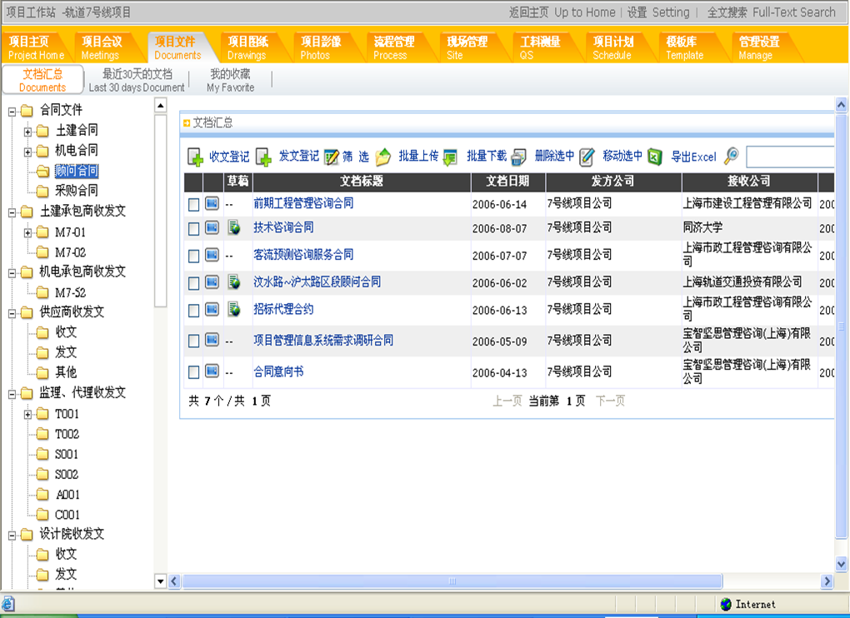Viewport: 850px width, 618px height.
Task: Click 返回主页 Up to Home link
Action: point(562,12)
